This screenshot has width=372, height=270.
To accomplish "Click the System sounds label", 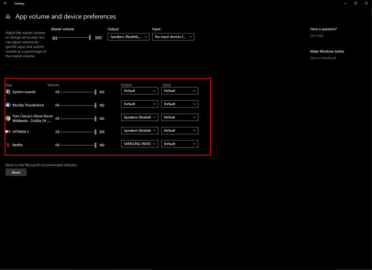I will tap(24, 92).
